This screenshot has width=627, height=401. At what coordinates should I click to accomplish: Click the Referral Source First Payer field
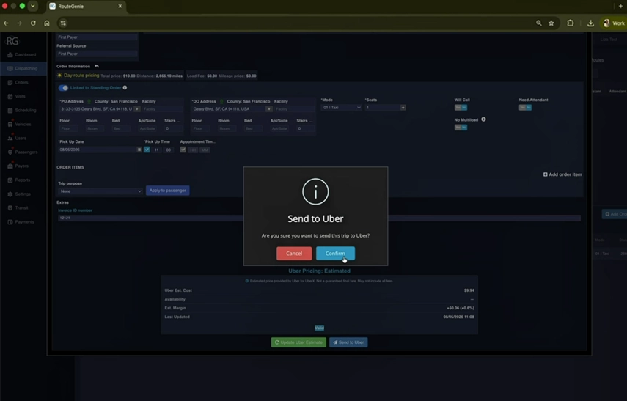click(98, 54)
